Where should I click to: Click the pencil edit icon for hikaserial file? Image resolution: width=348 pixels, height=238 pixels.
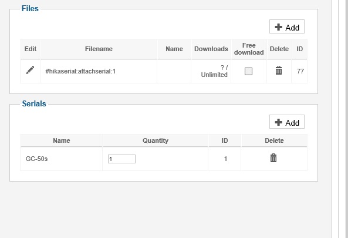(30, 70)
